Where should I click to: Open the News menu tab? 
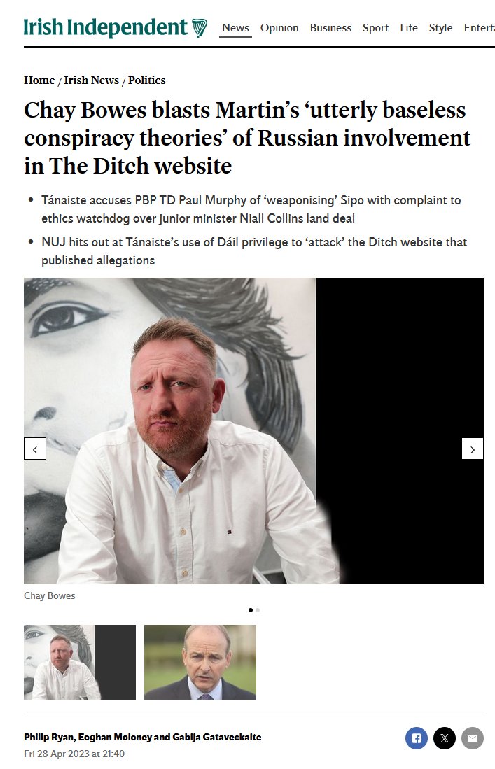click(235, 28)
